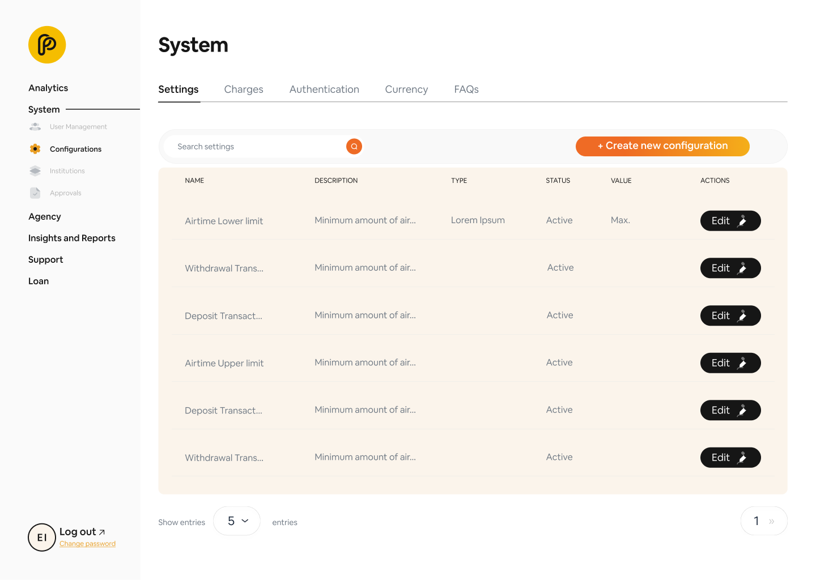
Task: Click the orange search icon button
Action: point(354,147)
